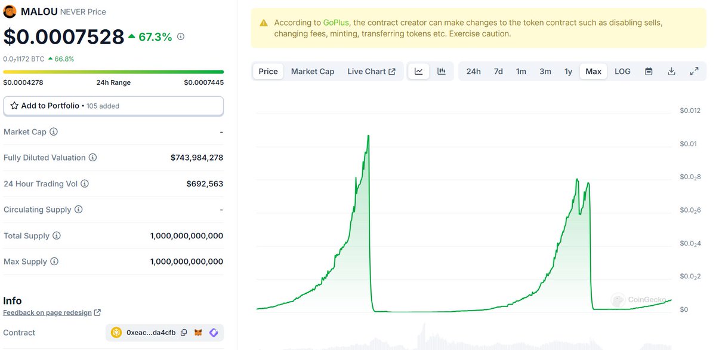Click the $0.012 y-axis label

[x=690, y=110]
